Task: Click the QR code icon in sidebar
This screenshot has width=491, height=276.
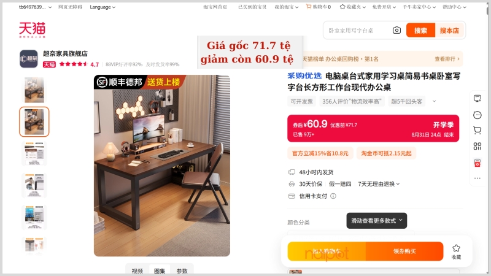Action: 477,146
